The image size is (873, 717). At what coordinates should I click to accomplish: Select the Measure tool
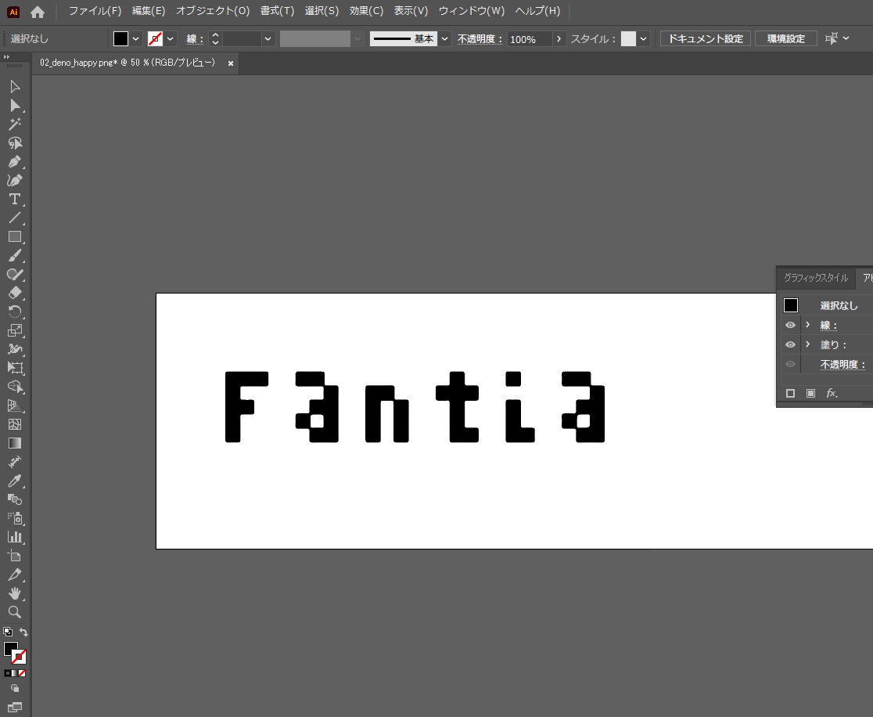click(x=15, y=462)
